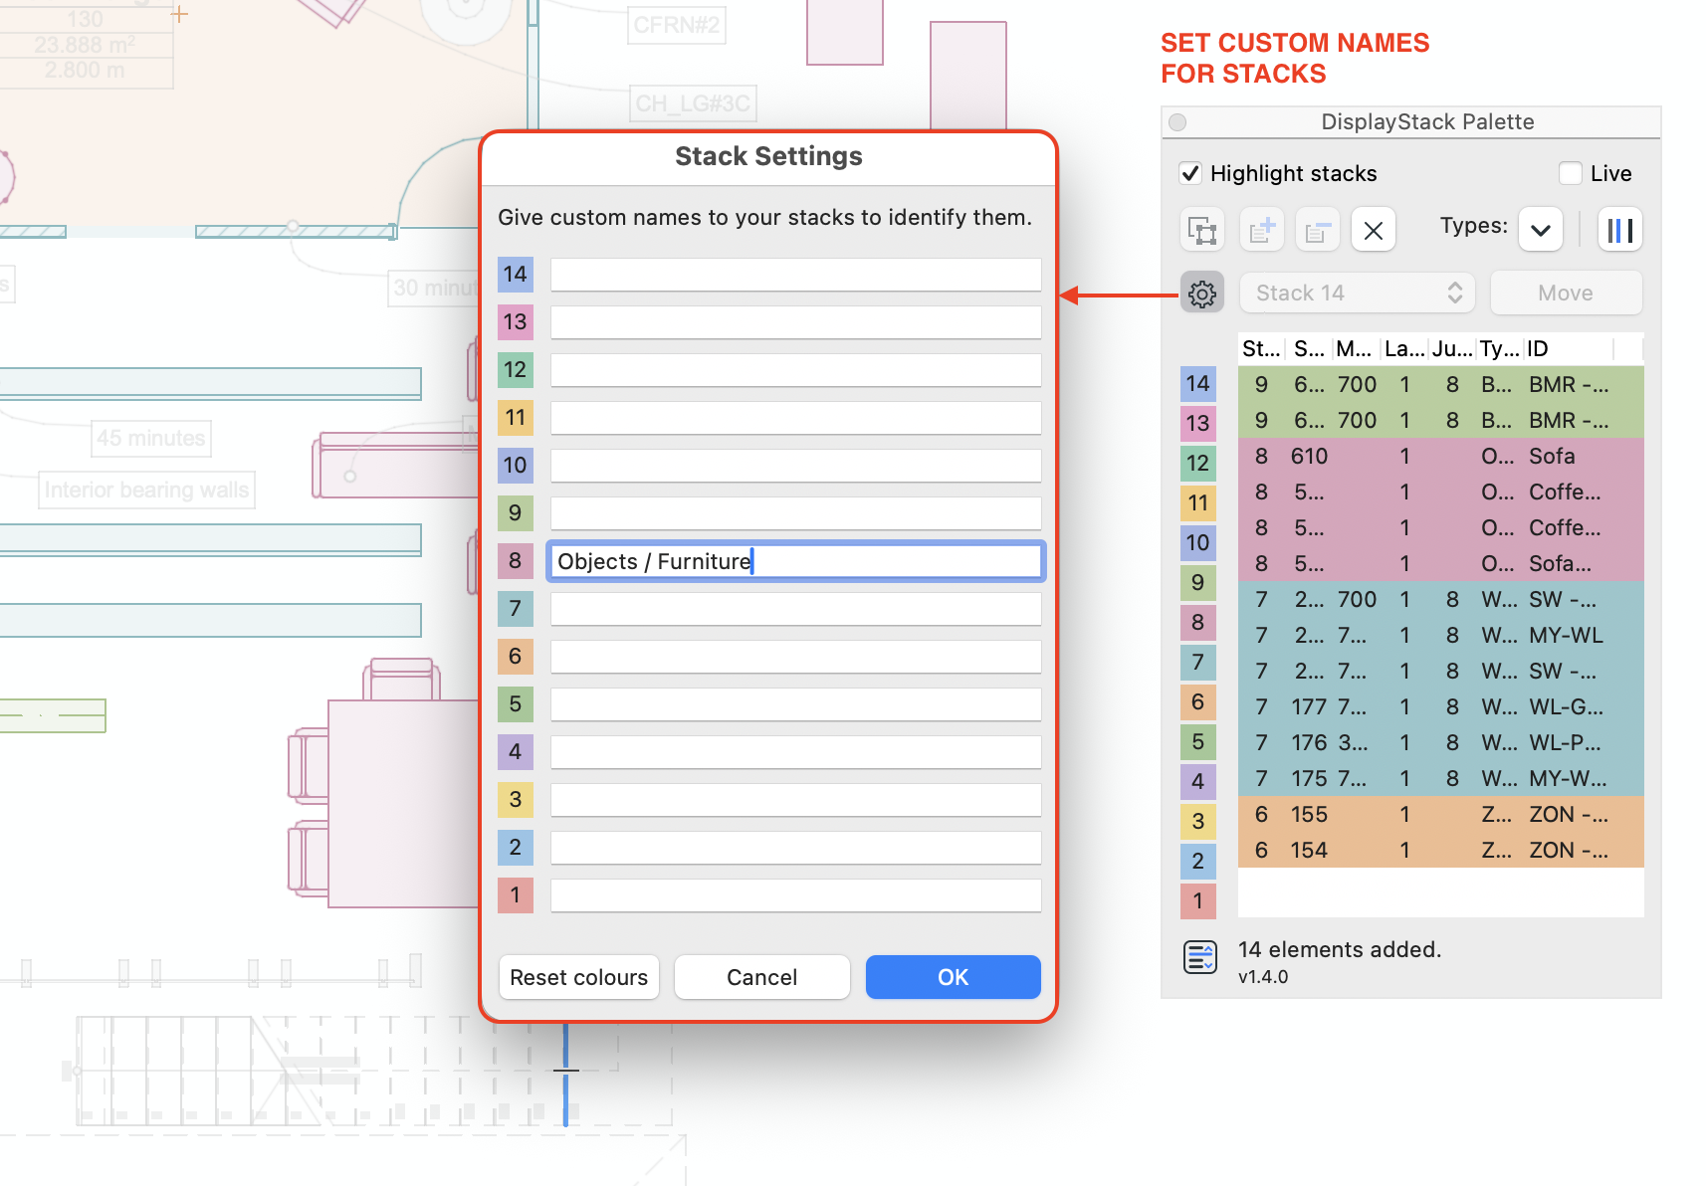
Task: Select the MY-WL row in palette list
Action: (1441, 636)
